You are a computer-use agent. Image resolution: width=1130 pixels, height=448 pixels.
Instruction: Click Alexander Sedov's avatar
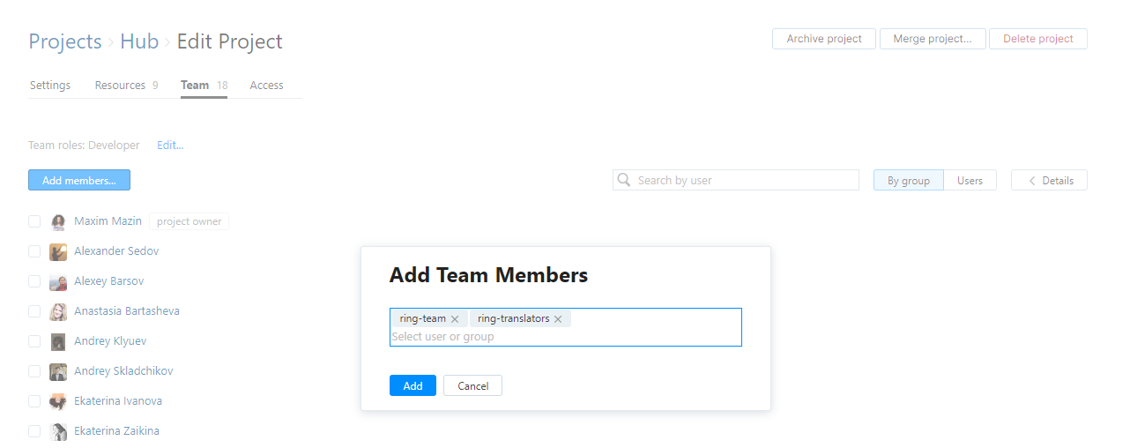point(58,251)
